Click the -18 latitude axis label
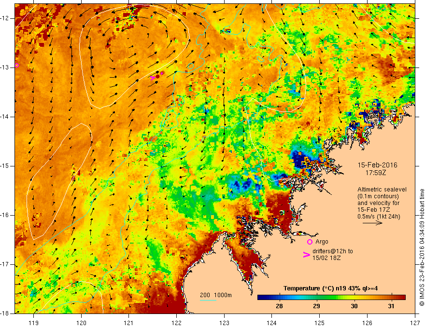Image resolution: width=425 pixels, height=328 pixels. (5, 314)
